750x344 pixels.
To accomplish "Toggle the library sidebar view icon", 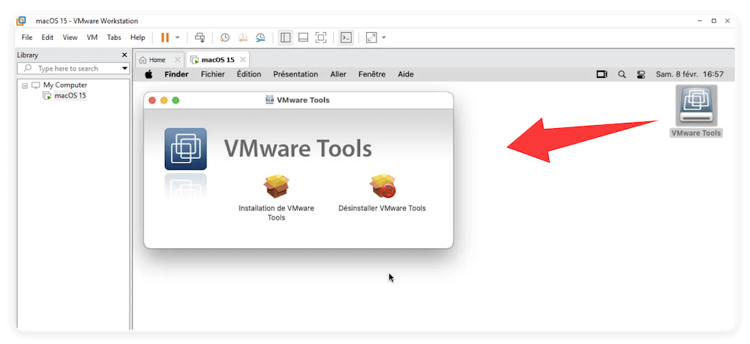I will [x=286, y=37].
